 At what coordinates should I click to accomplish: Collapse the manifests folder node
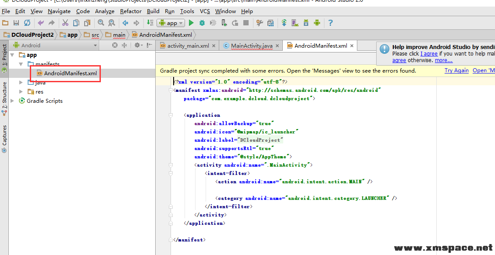point(21,64)
